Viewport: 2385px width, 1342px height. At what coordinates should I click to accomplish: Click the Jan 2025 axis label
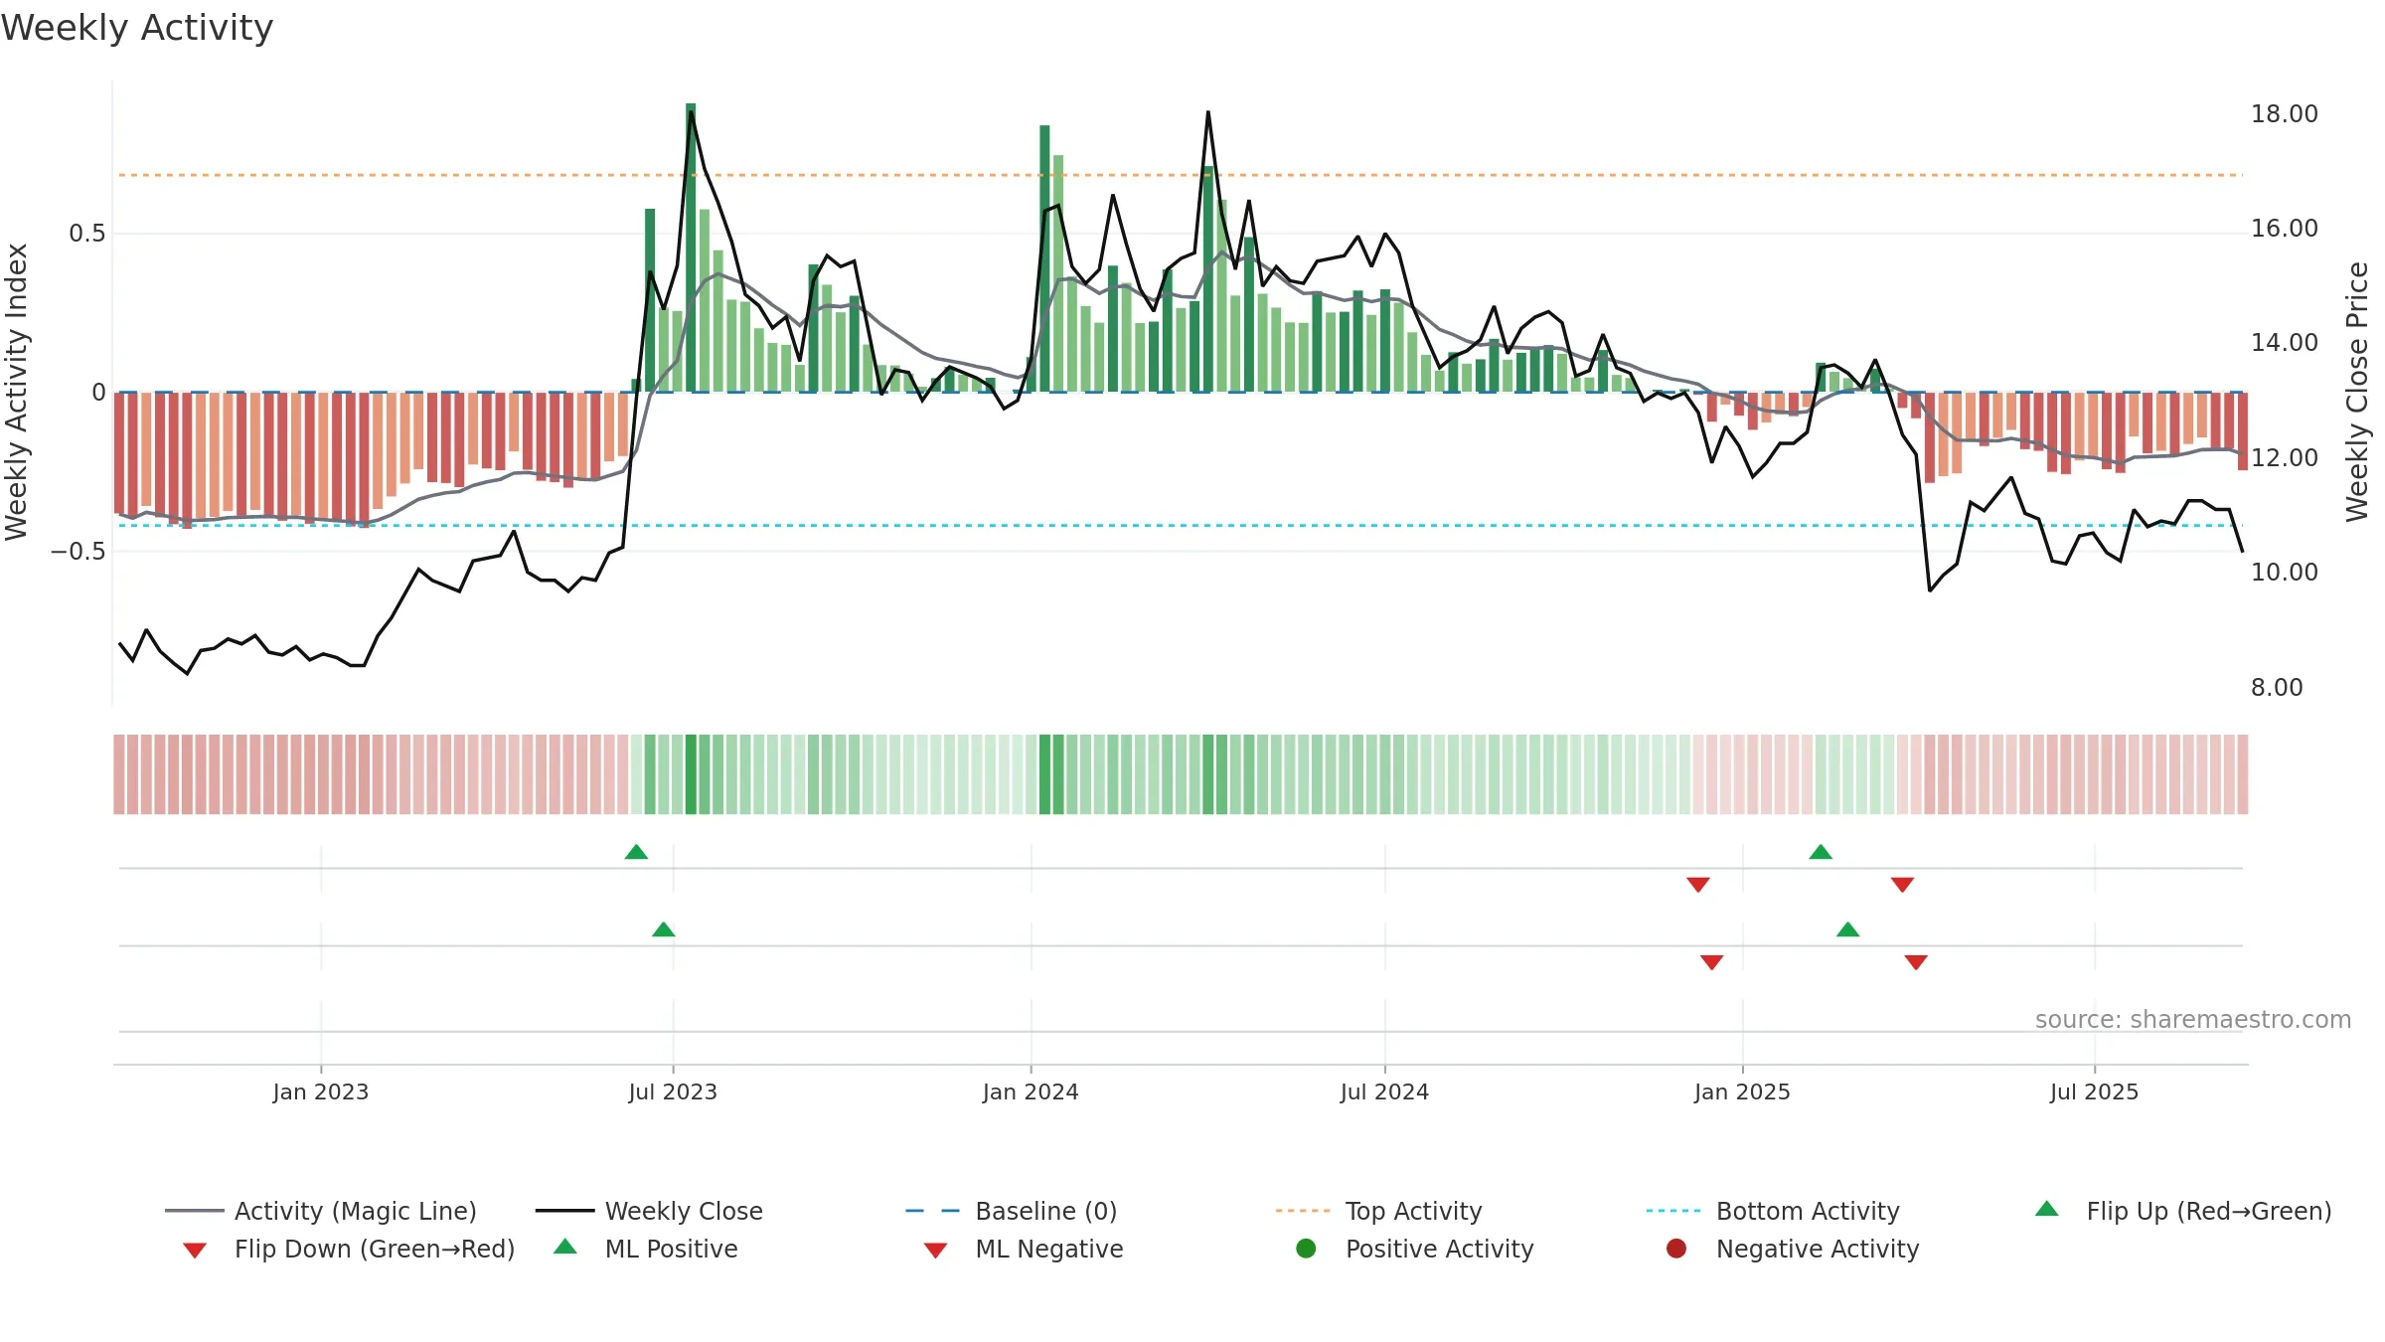(x=1742, y=1091)
